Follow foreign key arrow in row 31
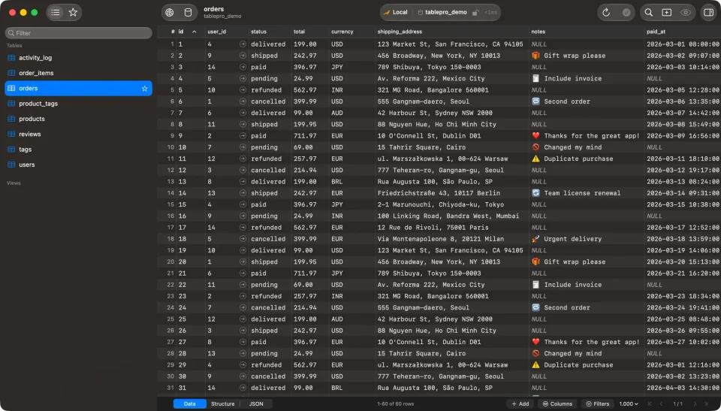The width and height of the screenshot is (721, 411). click(x=243, y=388)
